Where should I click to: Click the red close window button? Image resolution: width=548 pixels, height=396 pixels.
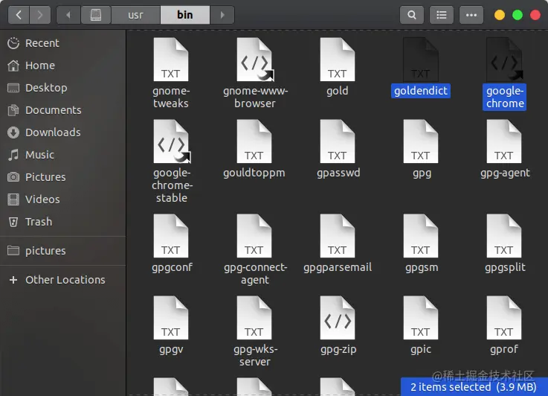pos(535,15)
